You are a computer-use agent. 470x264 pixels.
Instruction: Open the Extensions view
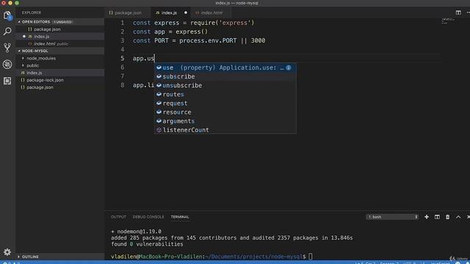tap(7, 81)
